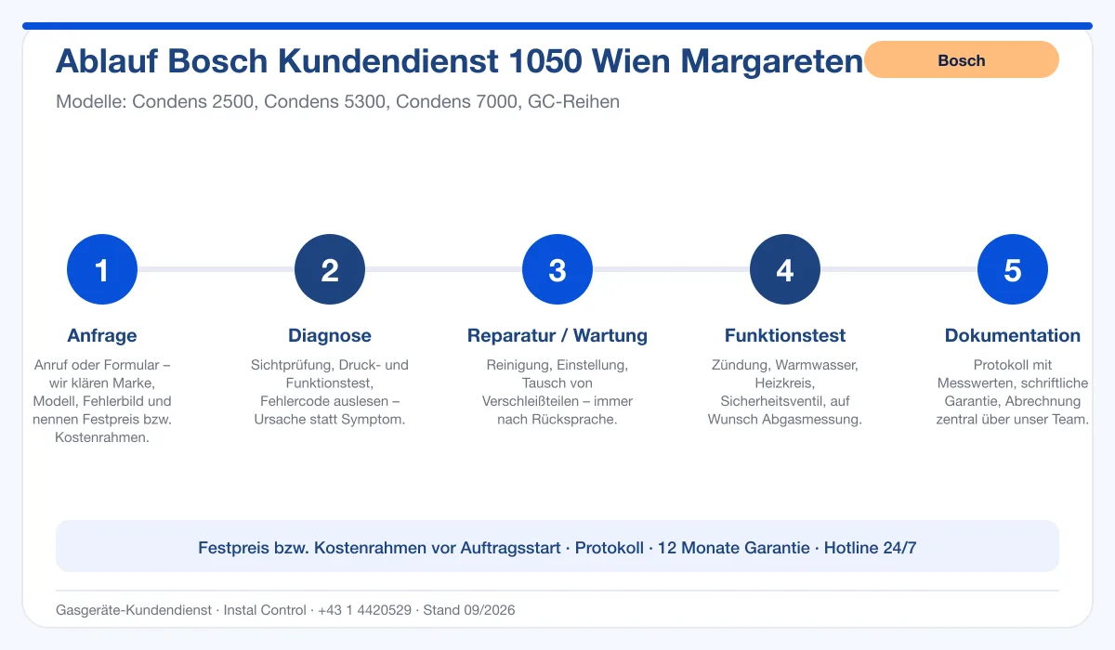Click the description starting 'Reinigung, Einstellung'
This screenshot has height=650, width=1115.
point(557,392)
